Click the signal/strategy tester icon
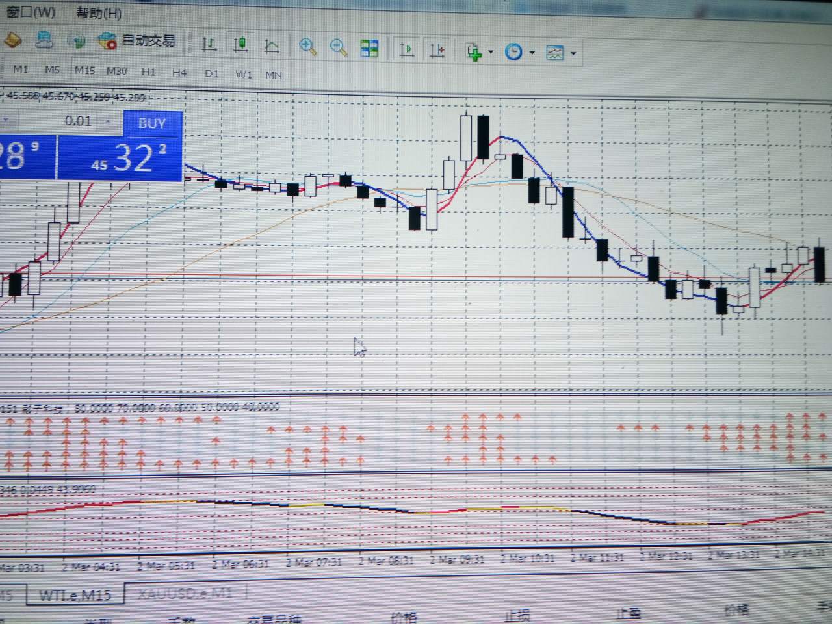This screenshot has width=832, height=624. point(77,42)
